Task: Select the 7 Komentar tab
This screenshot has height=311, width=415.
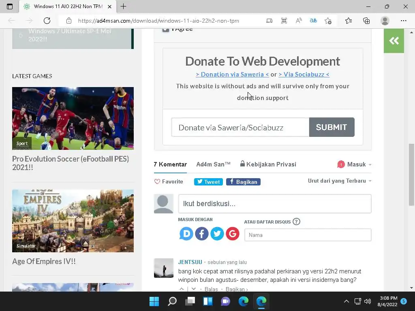Action: [170, 164]
